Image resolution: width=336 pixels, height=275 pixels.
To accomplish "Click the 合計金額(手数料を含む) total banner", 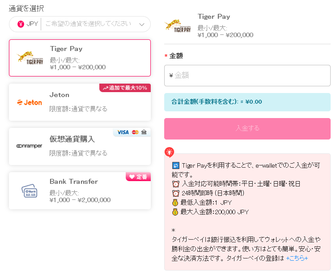I will pos(247,102).
